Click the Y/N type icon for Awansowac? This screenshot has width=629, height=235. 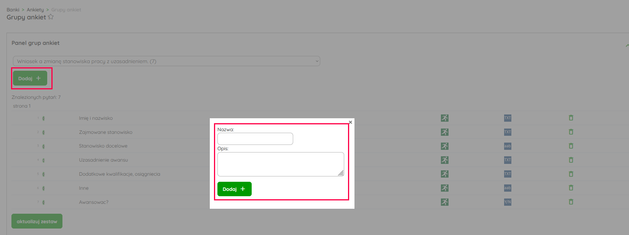coord(508,202)
